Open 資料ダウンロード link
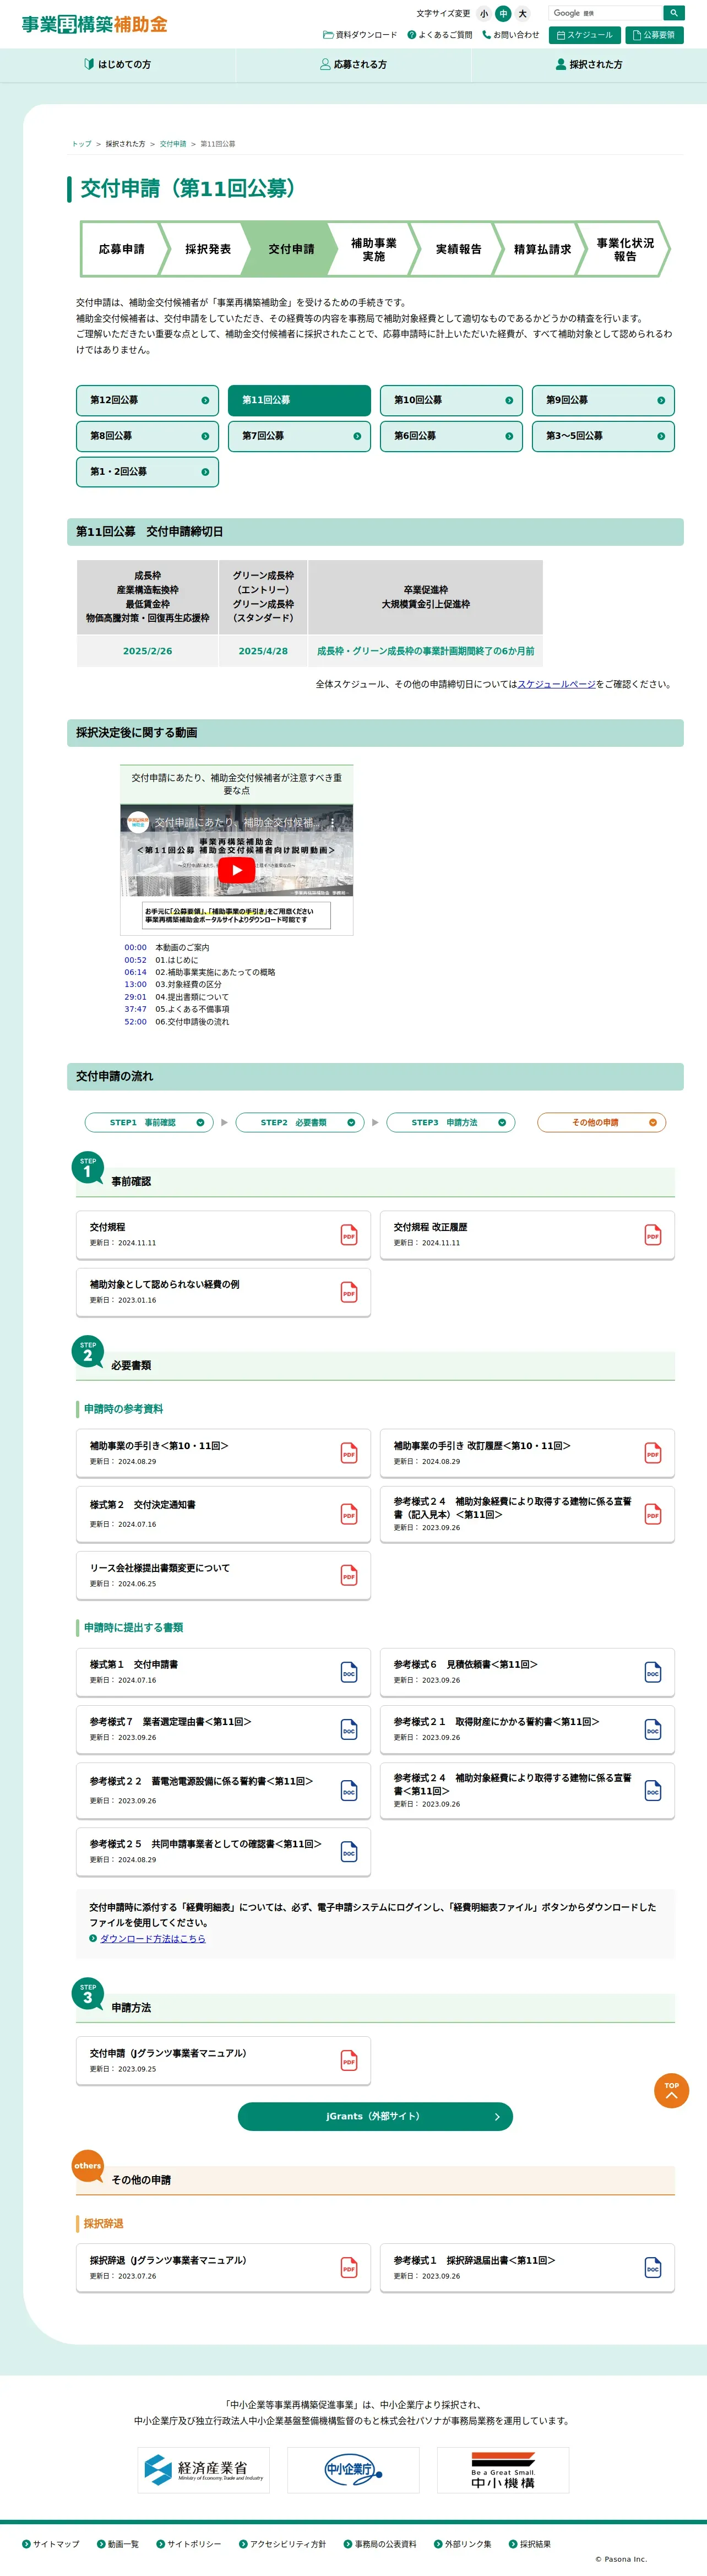The image size is (707, 2576). 360,35
